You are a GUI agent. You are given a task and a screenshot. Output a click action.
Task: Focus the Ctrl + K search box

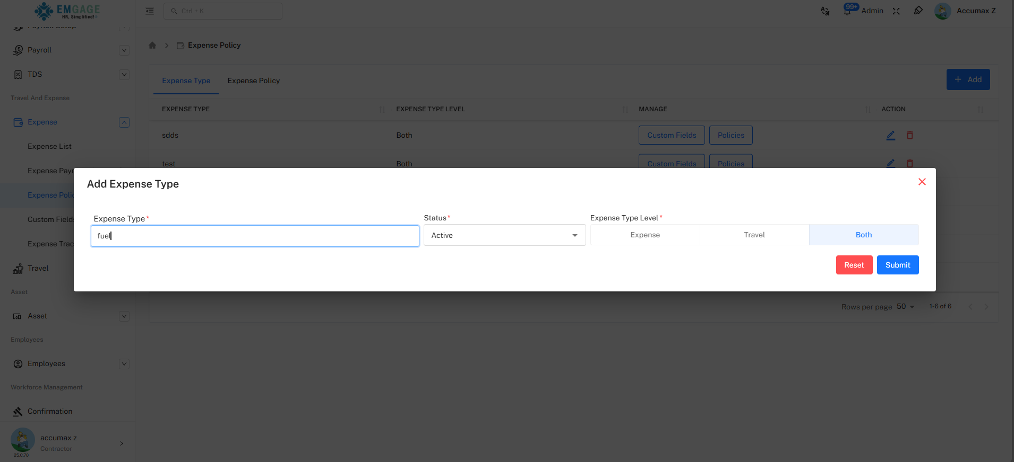[x=223, y=11]
